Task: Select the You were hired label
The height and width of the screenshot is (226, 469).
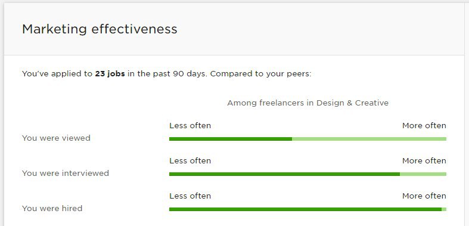Action: tap(52, 208)
